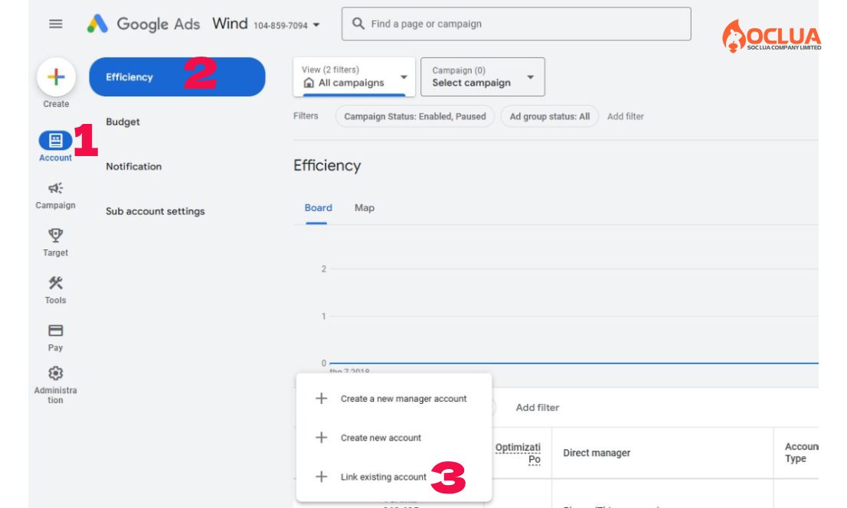Image resolution: width=847 pixels, height=508 pixels.
Task: Click the Optimization column header
Action: pyautogui.click(x=518, y=454)
